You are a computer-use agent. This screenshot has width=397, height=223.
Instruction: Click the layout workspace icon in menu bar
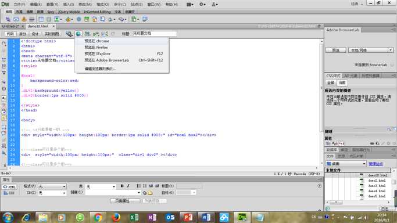click(190, 4)
